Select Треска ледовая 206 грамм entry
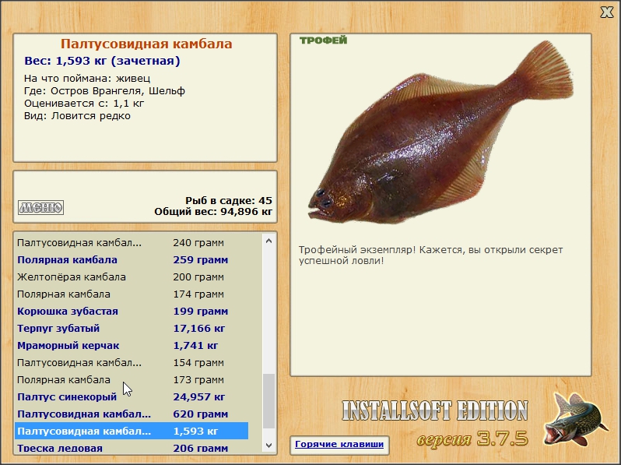This screenshot has width=621, height=465. 131,448
